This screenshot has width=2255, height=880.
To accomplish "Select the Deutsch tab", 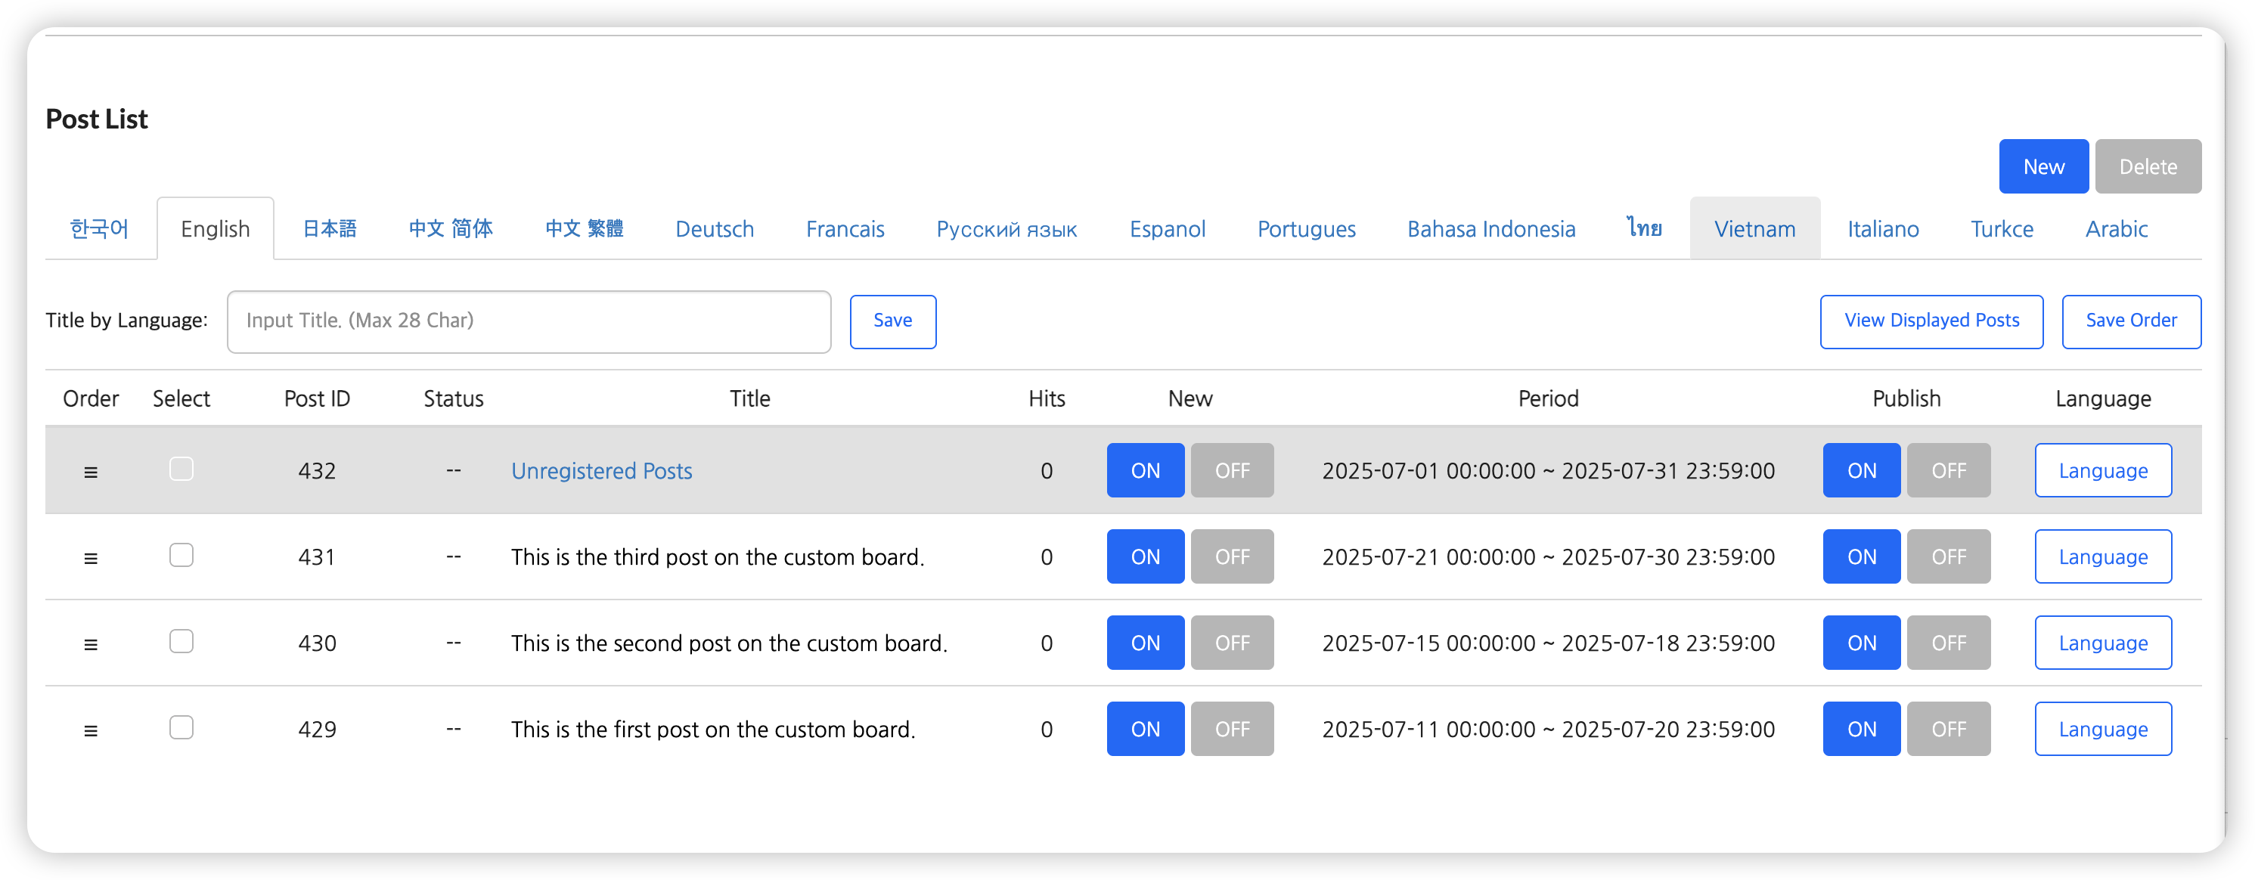I will 713,229.
